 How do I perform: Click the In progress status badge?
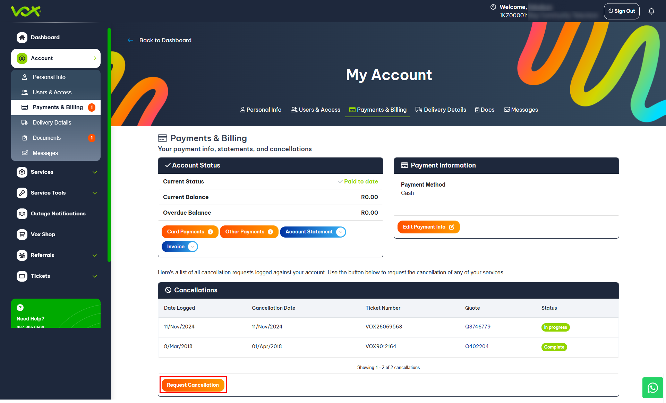555,327
